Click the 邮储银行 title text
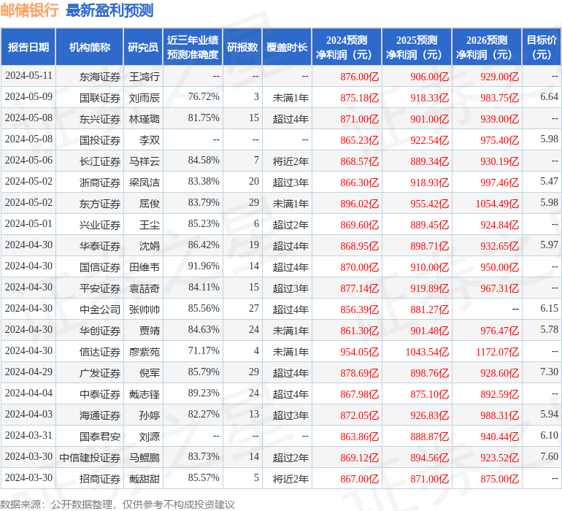 (29, 10)
